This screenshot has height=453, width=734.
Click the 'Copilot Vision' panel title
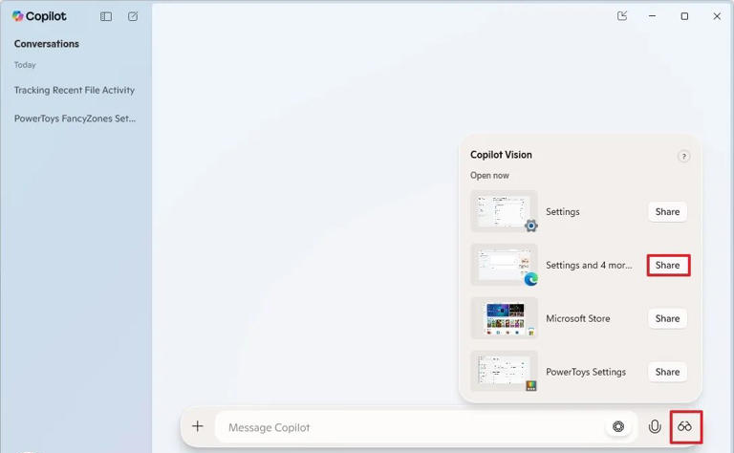coord(501,155)
